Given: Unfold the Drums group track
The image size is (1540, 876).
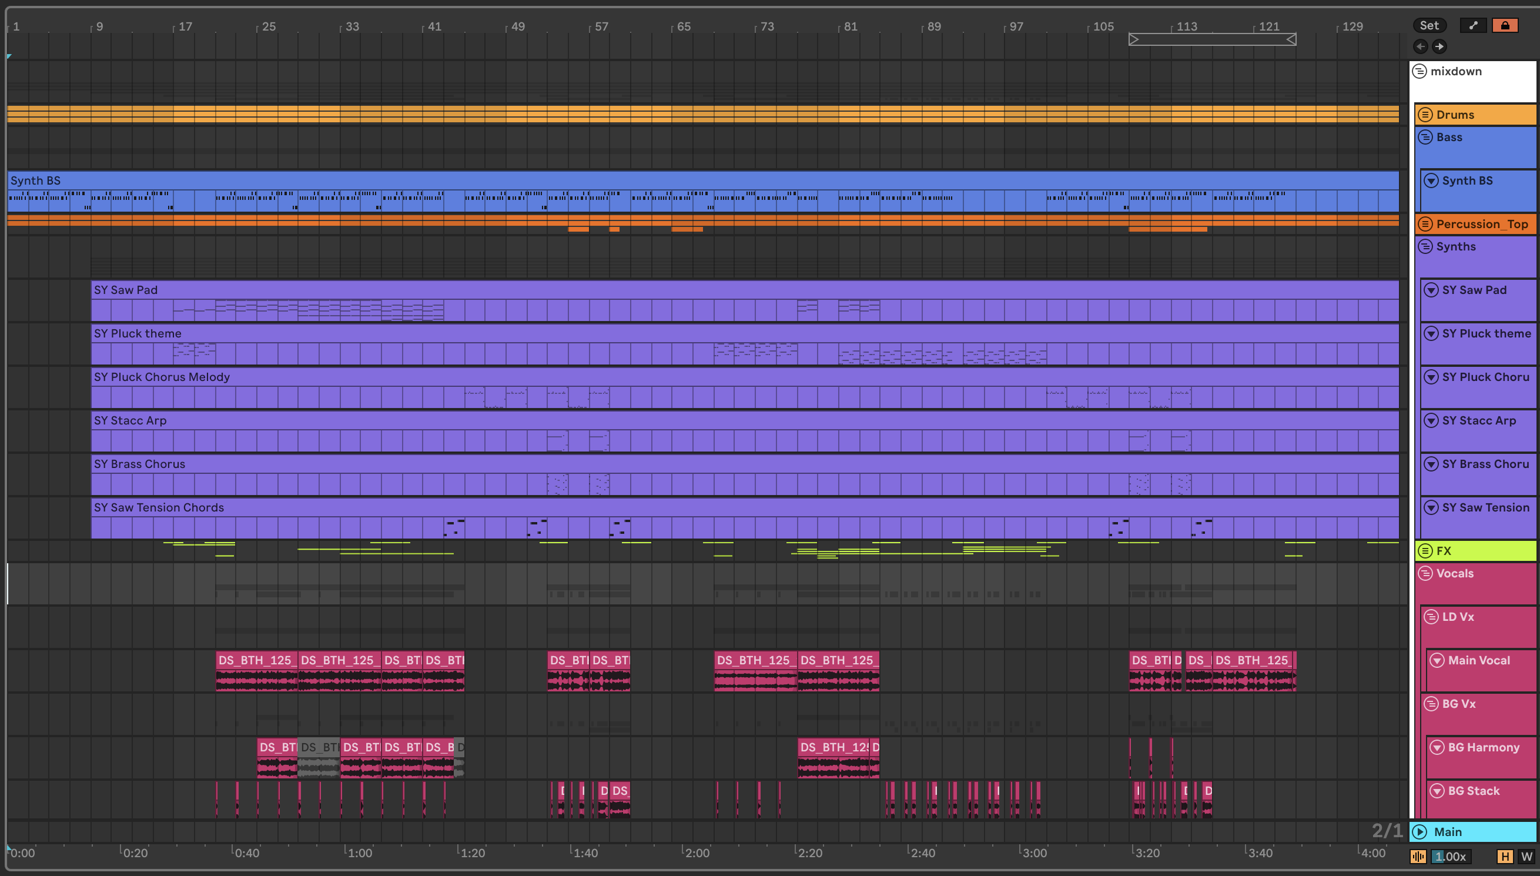Looking at the screenshot, I should tap(1425, 114).
